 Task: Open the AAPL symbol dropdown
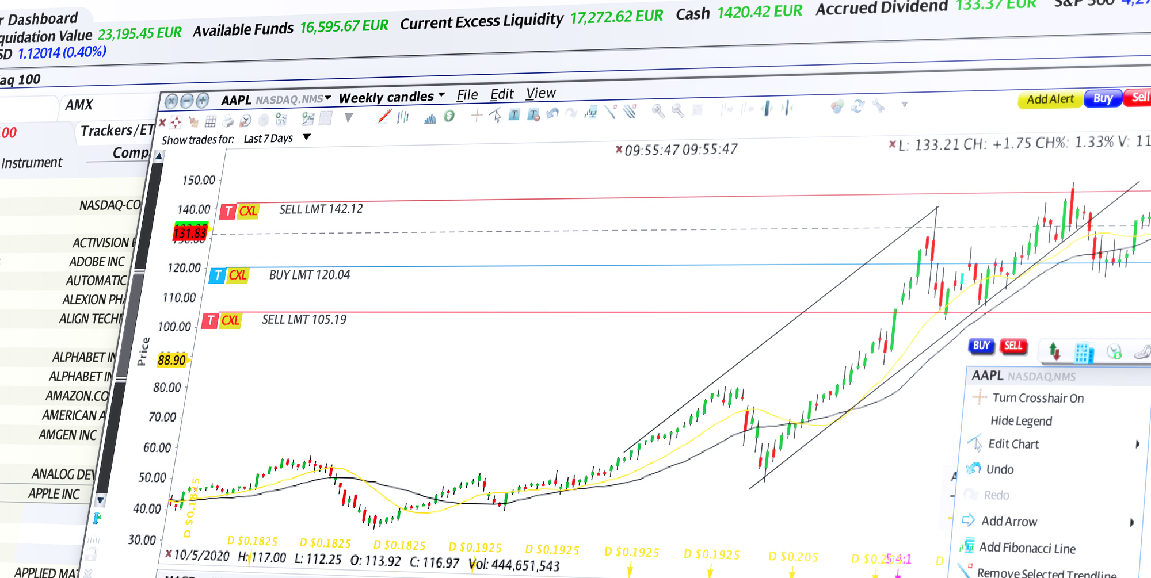(328, 98)
